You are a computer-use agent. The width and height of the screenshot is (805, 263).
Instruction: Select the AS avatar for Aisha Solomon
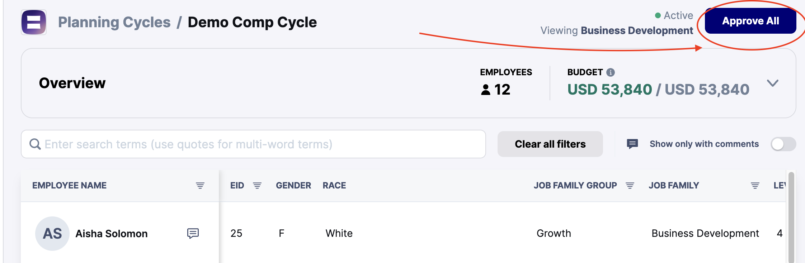52,234
